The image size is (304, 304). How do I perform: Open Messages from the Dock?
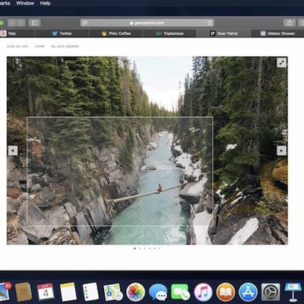158,292
